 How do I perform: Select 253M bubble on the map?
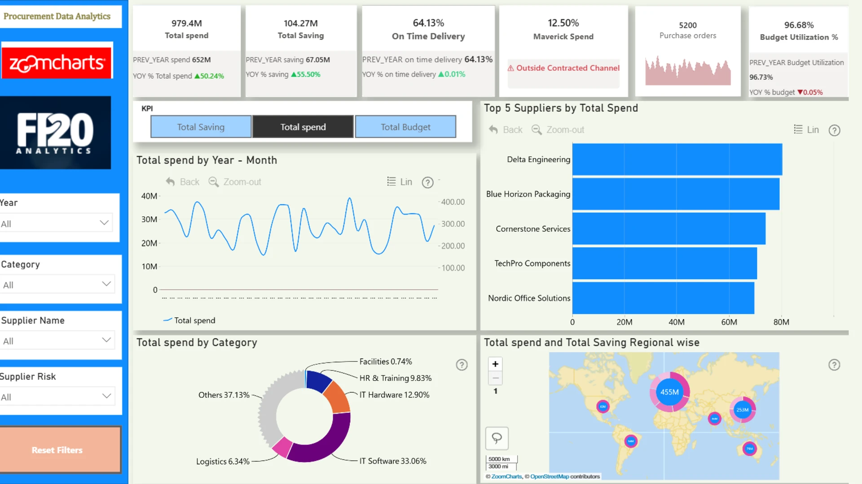click(743, 410)
